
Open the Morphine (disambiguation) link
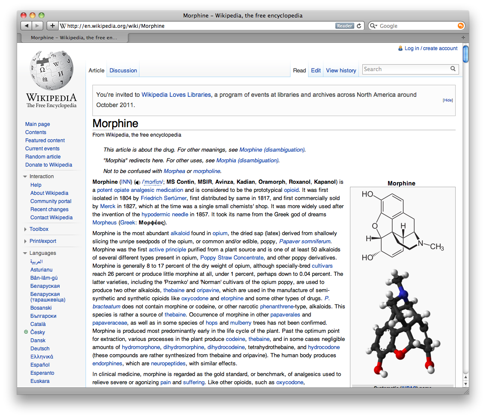pos(272,150)
